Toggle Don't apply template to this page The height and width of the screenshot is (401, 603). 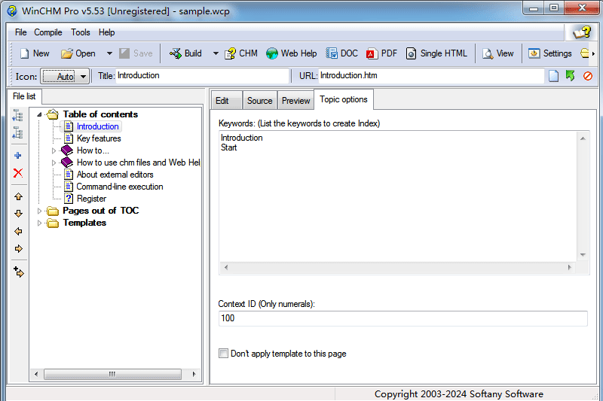click(223, 353)
